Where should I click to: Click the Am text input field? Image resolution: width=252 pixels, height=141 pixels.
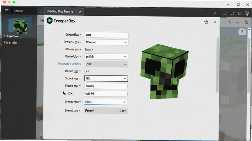pyautogui.click(x=106, y=35)
